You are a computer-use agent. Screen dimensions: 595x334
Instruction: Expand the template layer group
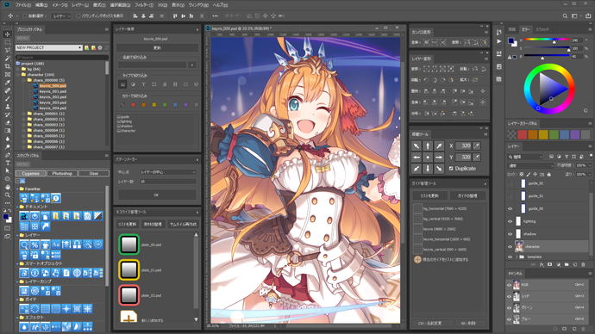pyautogui.click(x=517, y=257)
